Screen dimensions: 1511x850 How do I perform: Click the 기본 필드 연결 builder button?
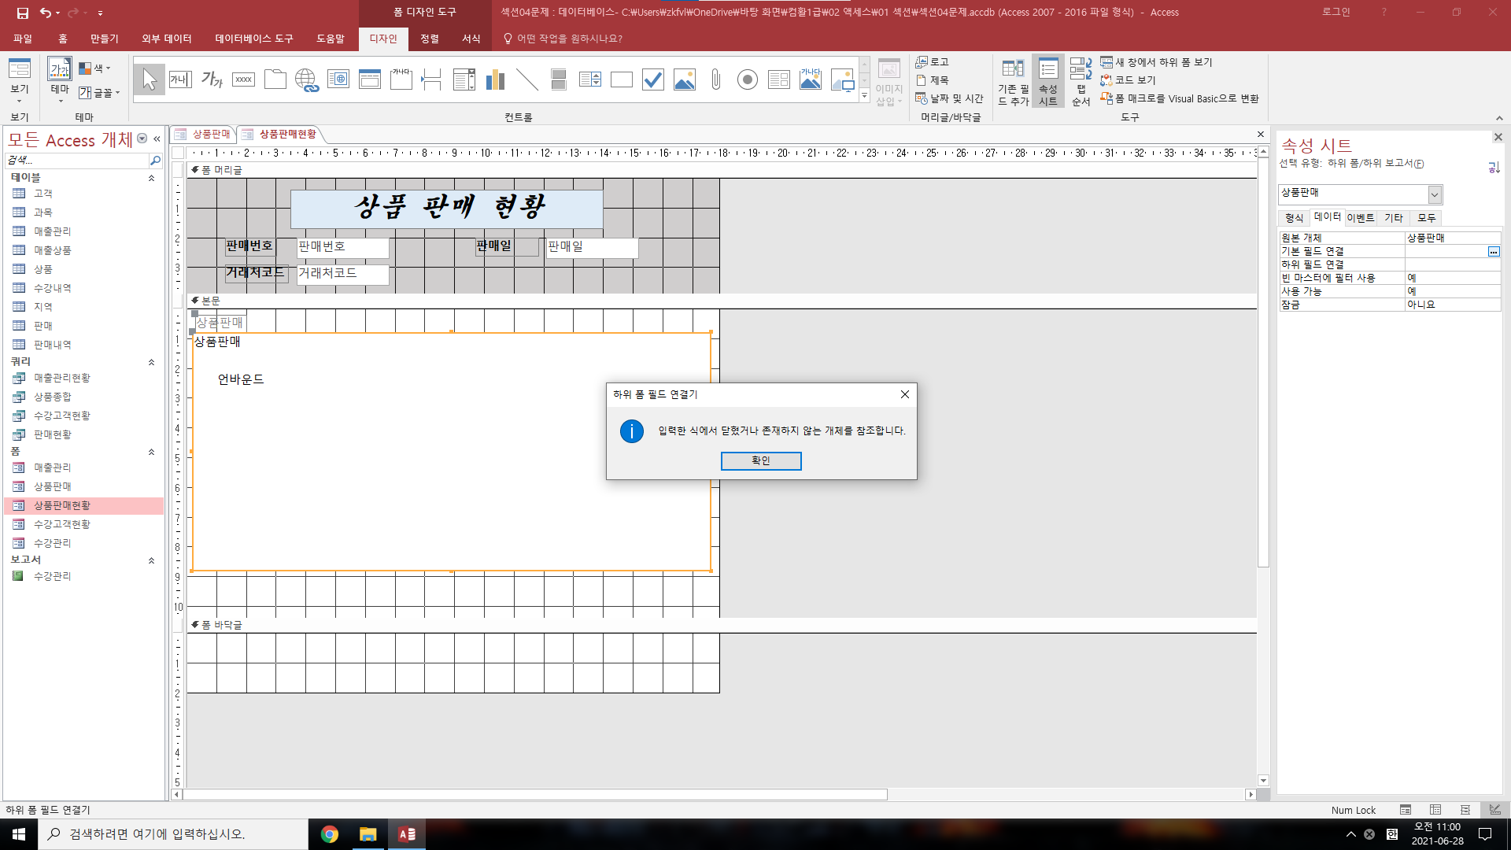coord(1493,252)
